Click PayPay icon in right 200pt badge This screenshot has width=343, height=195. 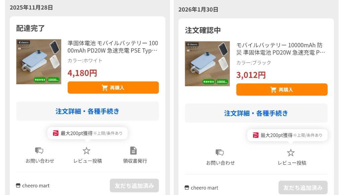tap(256, 135)
